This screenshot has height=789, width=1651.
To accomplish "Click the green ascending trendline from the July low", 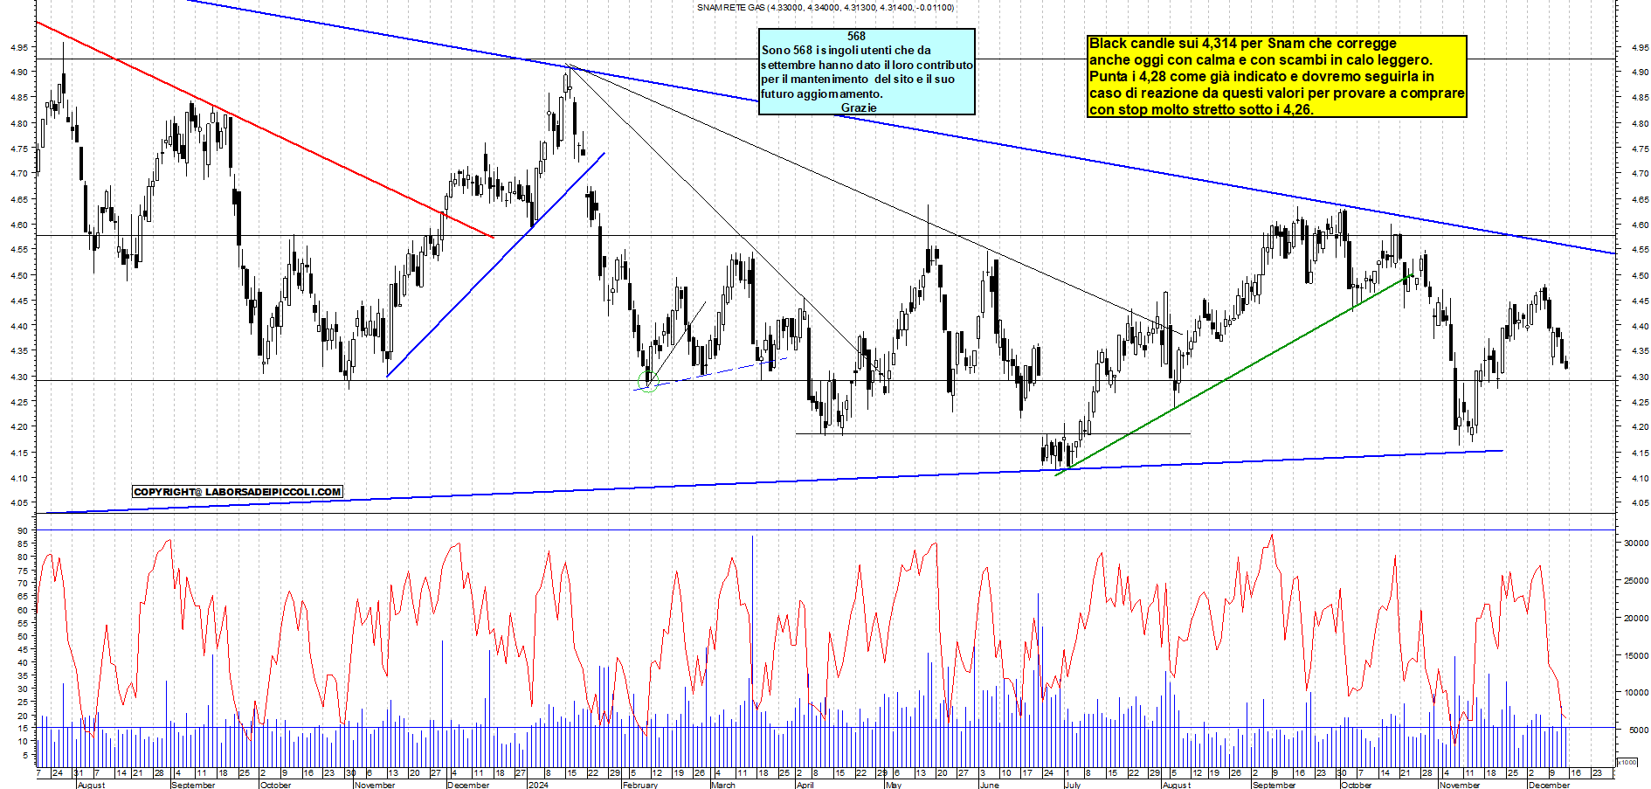I will point(1233,375).
